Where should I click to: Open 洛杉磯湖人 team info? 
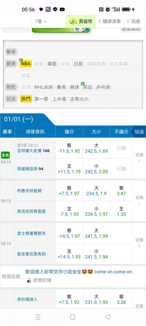(27, 299)
